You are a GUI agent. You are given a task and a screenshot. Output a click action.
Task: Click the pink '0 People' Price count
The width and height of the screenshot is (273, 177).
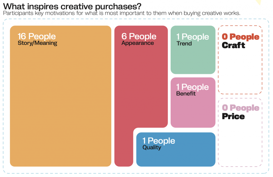[x=241, y=108]
